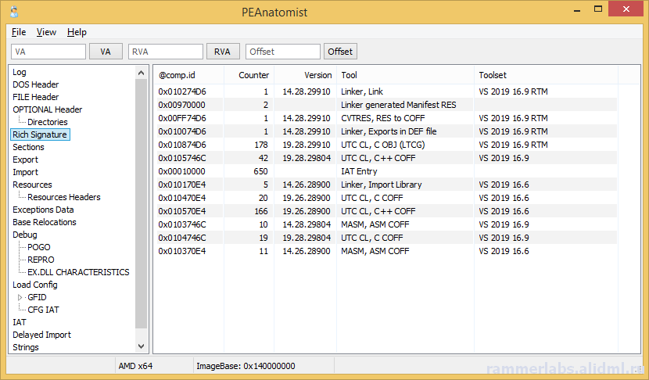Select row with comp.id 0x010570E4
The width and height of the screenshot is (649, 380).
386,211
